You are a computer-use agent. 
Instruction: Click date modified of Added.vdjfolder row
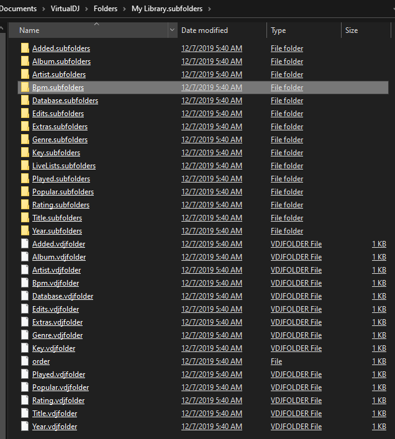[x=212, y=244]
